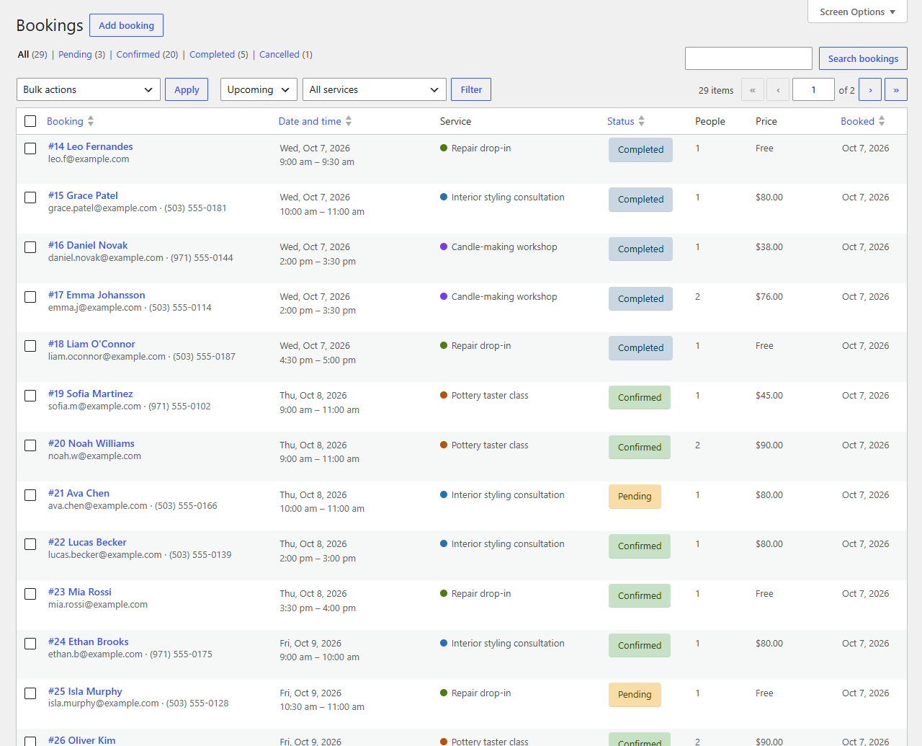Click the Pending status badge for Ava Chen
The width and height of the screenshot is (922, 746).
635,497
